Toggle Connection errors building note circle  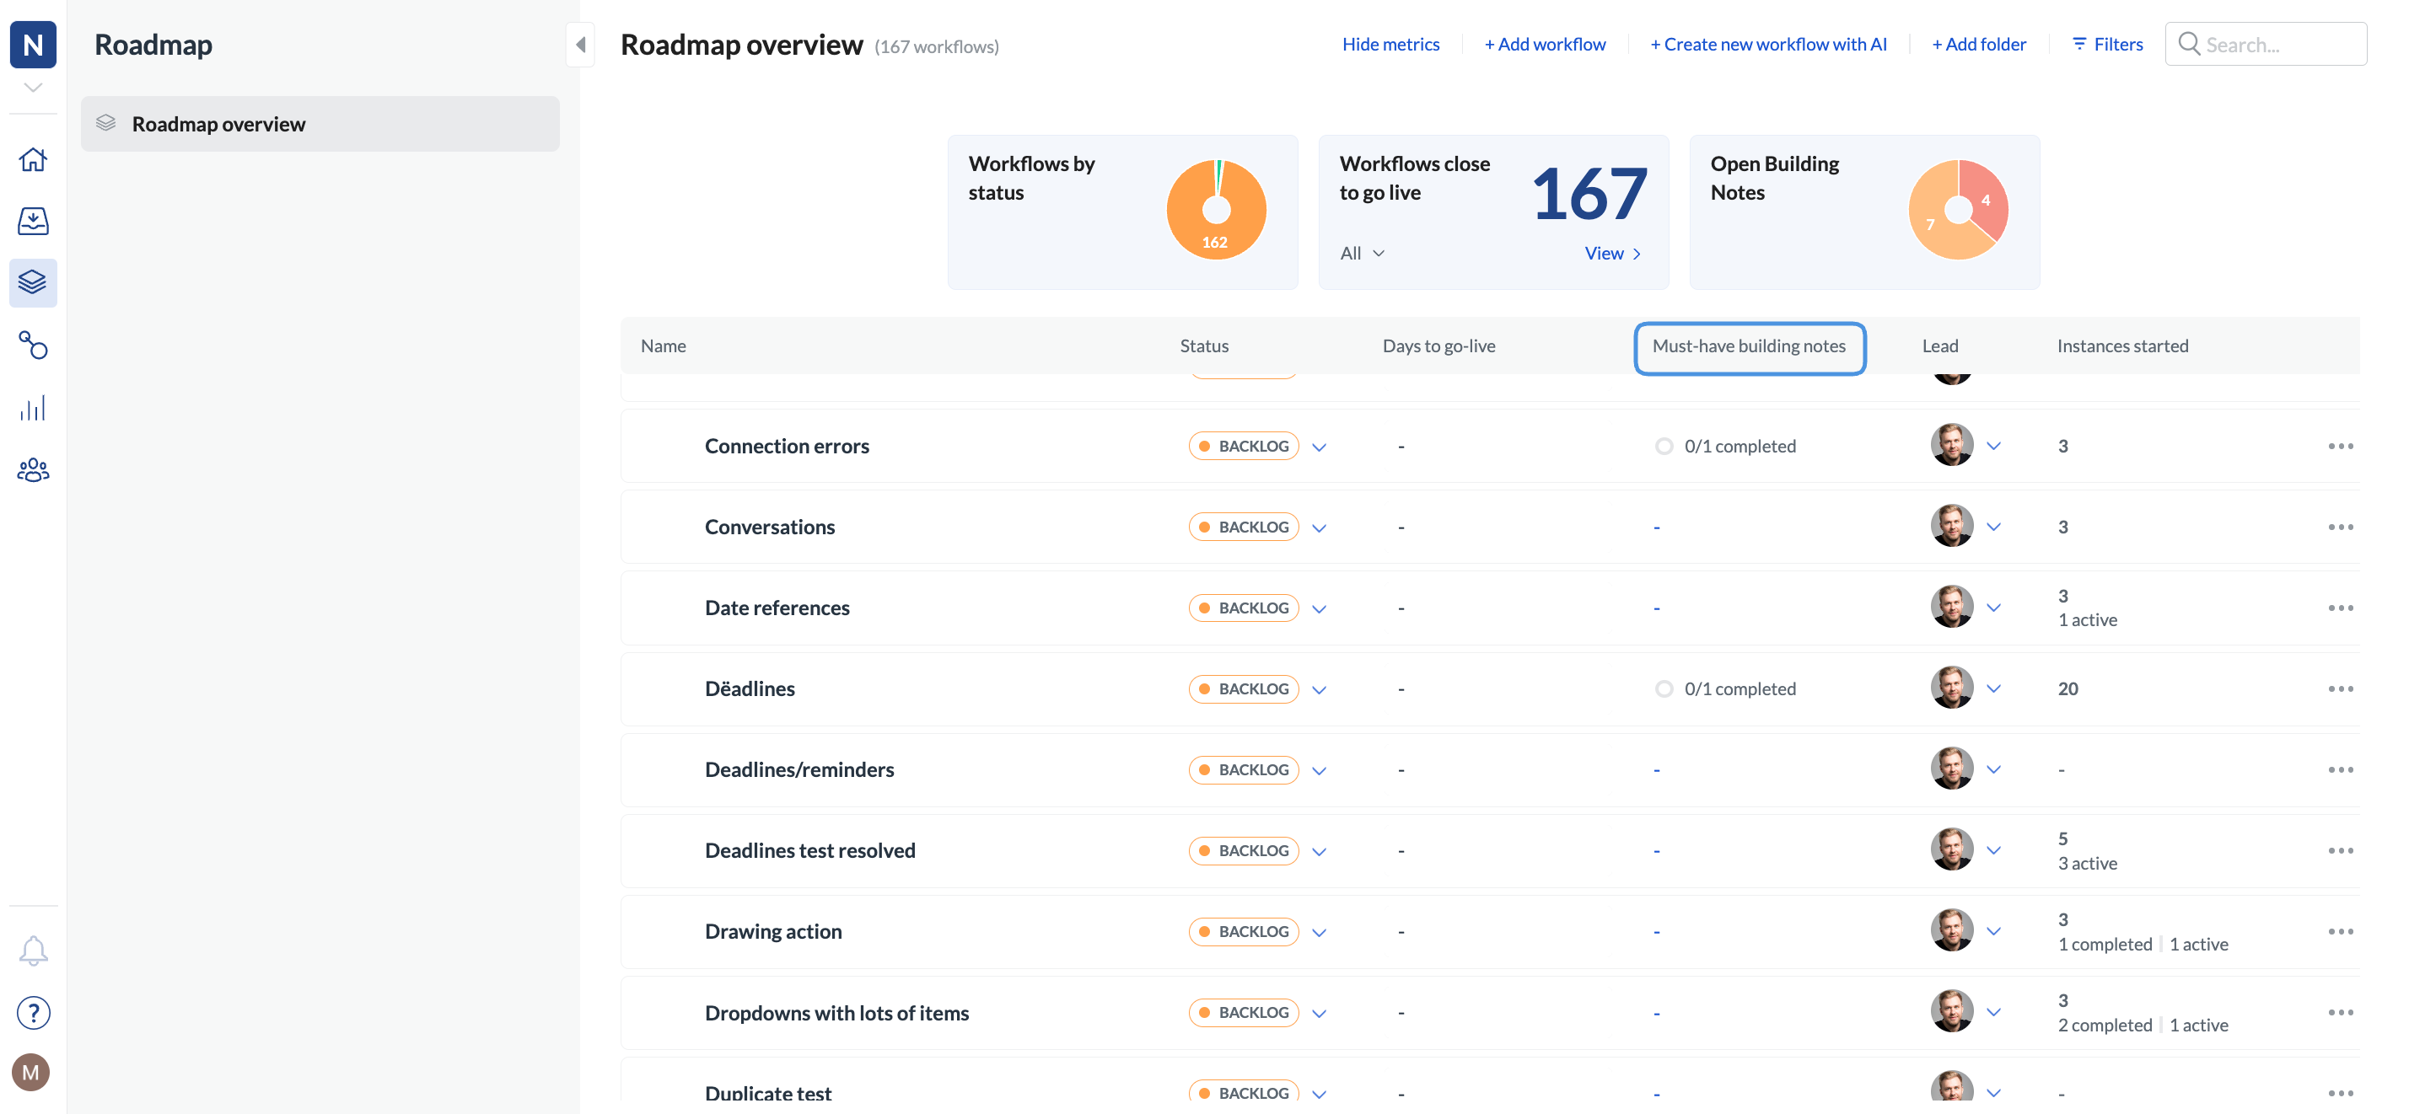1664,446
